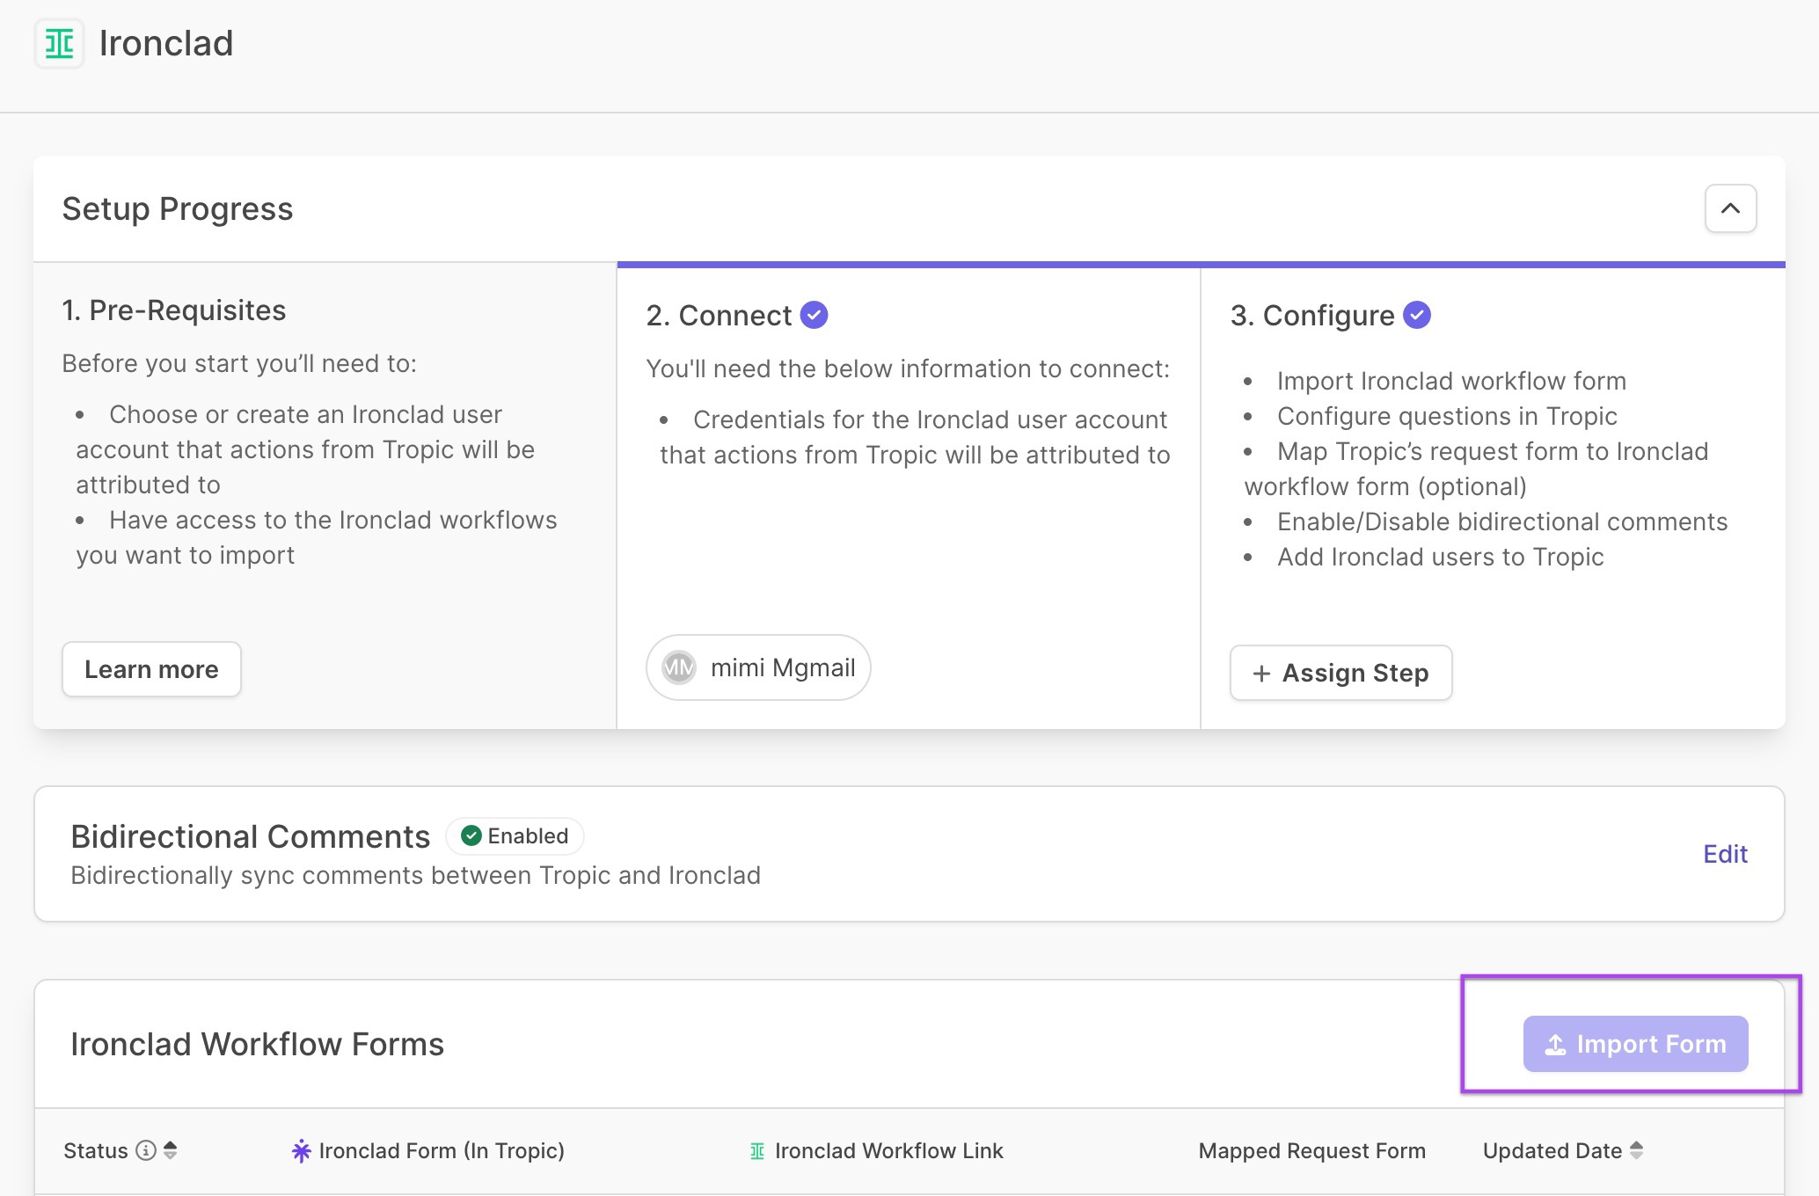Click the Ironclad Workflow Link column header
The height and width of the screenshot is (1196, 1819).
(x=888, y=1150)
